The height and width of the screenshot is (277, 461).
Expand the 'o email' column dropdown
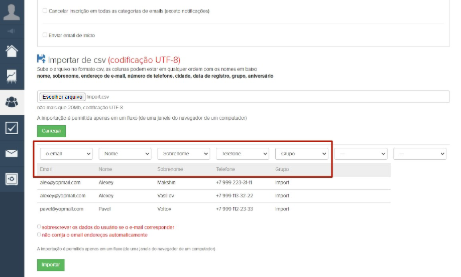tap(66, 154)
